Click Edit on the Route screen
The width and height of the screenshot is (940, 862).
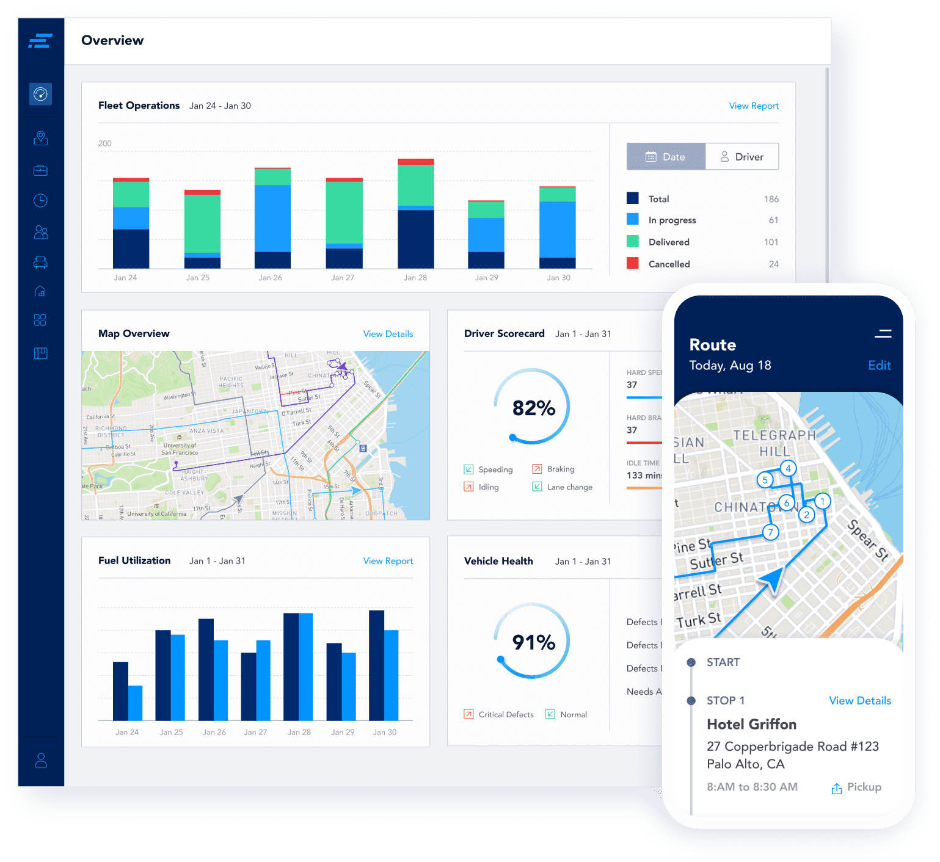point(880,365)
